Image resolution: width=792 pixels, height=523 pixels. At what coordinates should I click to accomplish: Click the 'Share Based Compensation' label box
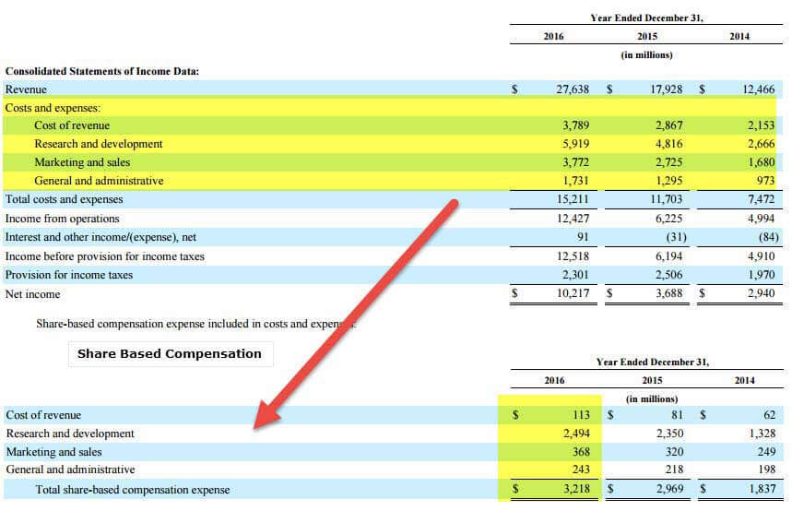[x=171, y=353]
